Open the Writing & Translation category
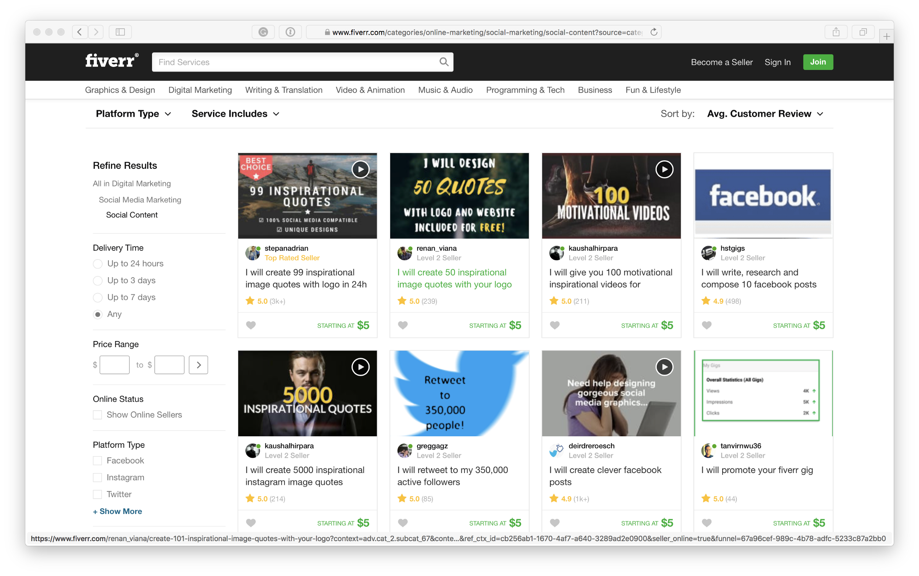This screenshot has width=919, height=576. [x=284, y=90]
